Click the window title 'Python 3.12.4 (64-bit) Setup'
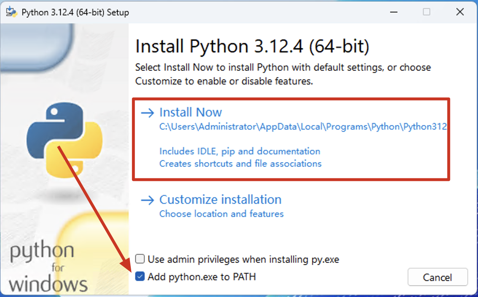 coord(75,12)
